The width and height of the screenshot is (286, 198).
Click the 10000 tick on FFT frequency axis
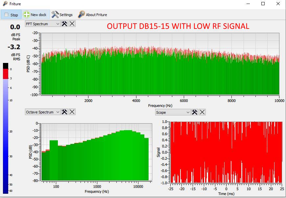(x=279, y=101)
